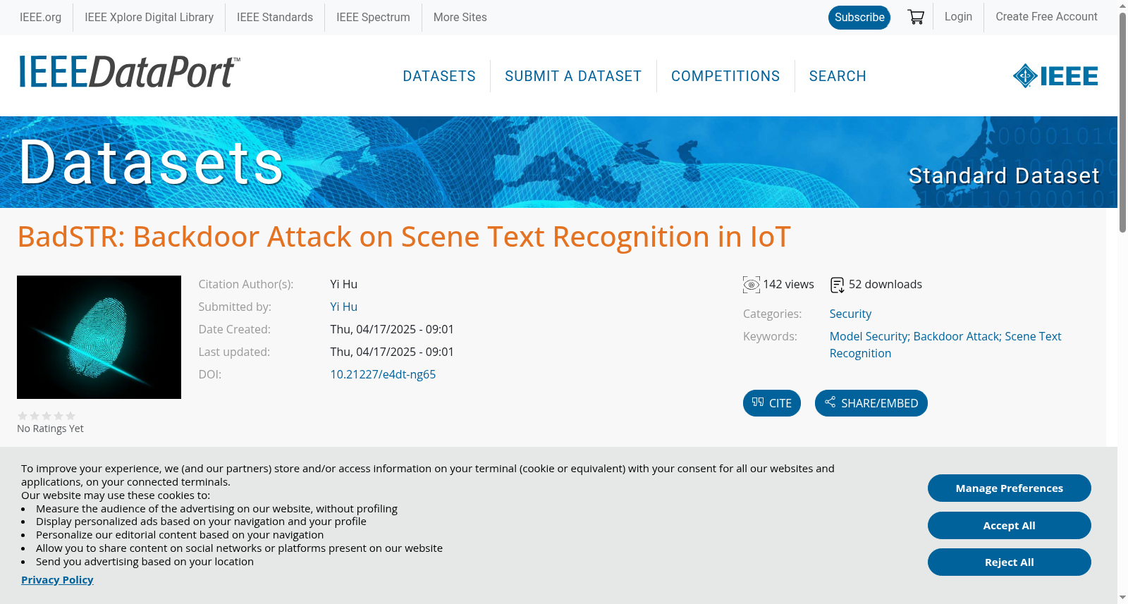Rate the dataset using the star rating
1128x604 pixels.
(x=47, y=416)
